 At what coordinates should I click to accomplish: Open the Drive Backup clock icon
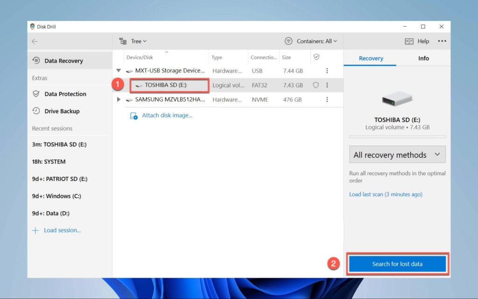point(36,111)
